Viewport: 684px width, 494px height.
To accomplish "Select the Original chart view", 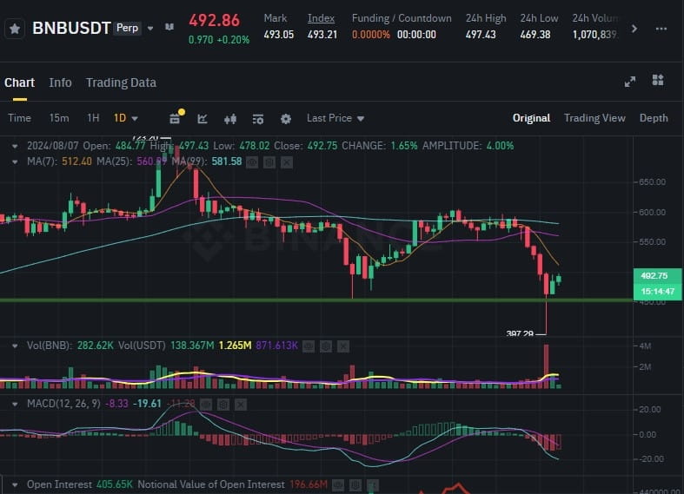I will [x=531, y=118].
